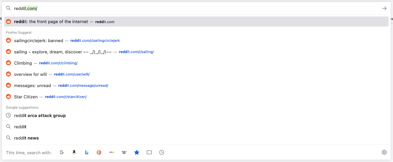This screenshot has width=393, height=162.
Task: Search this time with Google
Action: click(62, 152)
